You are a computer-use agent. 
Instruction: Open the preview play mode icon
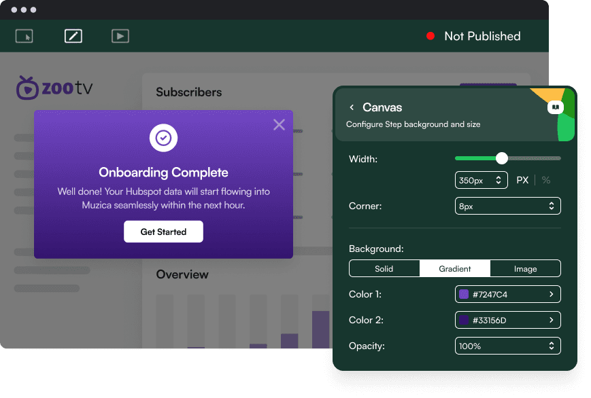(x=120, y=36)
